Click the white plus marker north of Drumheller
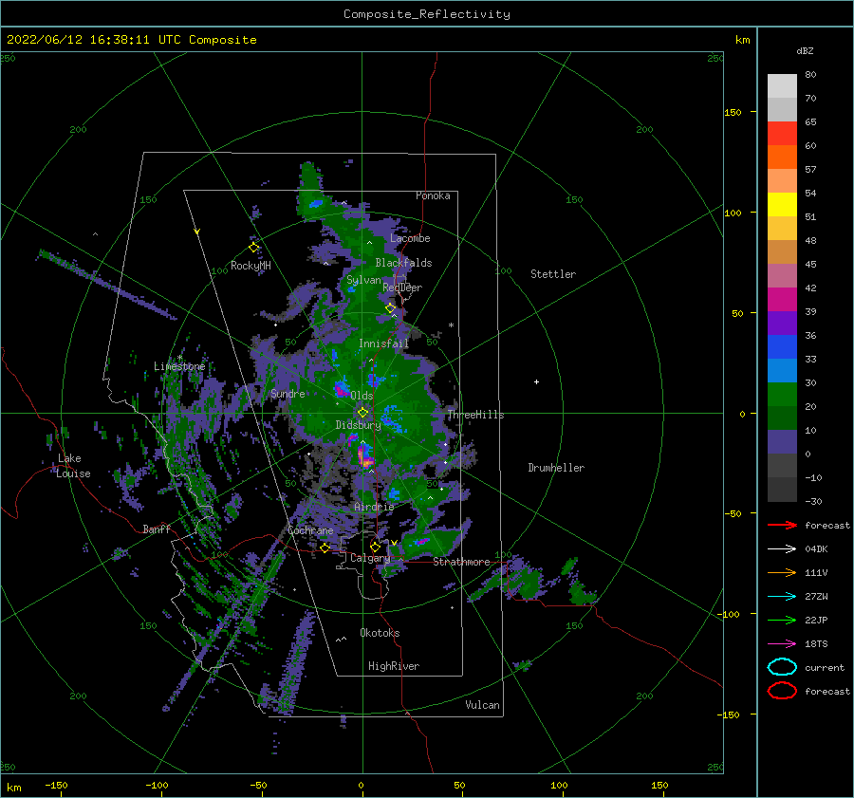The height and width of the screenshot is (798, 854). [536, 381]
